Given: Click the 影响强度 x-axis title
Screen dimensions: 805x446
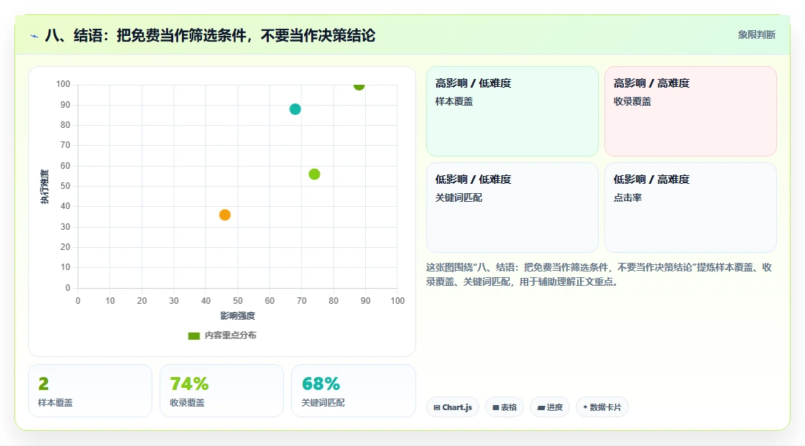Looking at the screenshot, I should pyautogui.click(x=238, y=315).
